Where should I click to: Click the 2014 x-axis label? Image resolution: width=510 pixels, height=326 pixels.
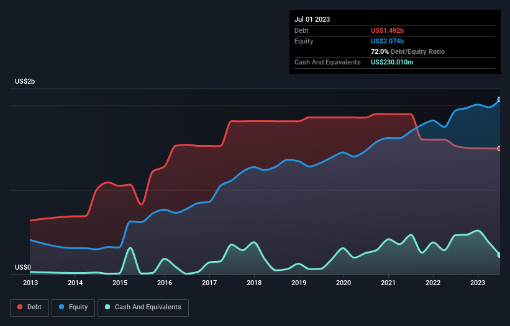click(x=75, y=283)
